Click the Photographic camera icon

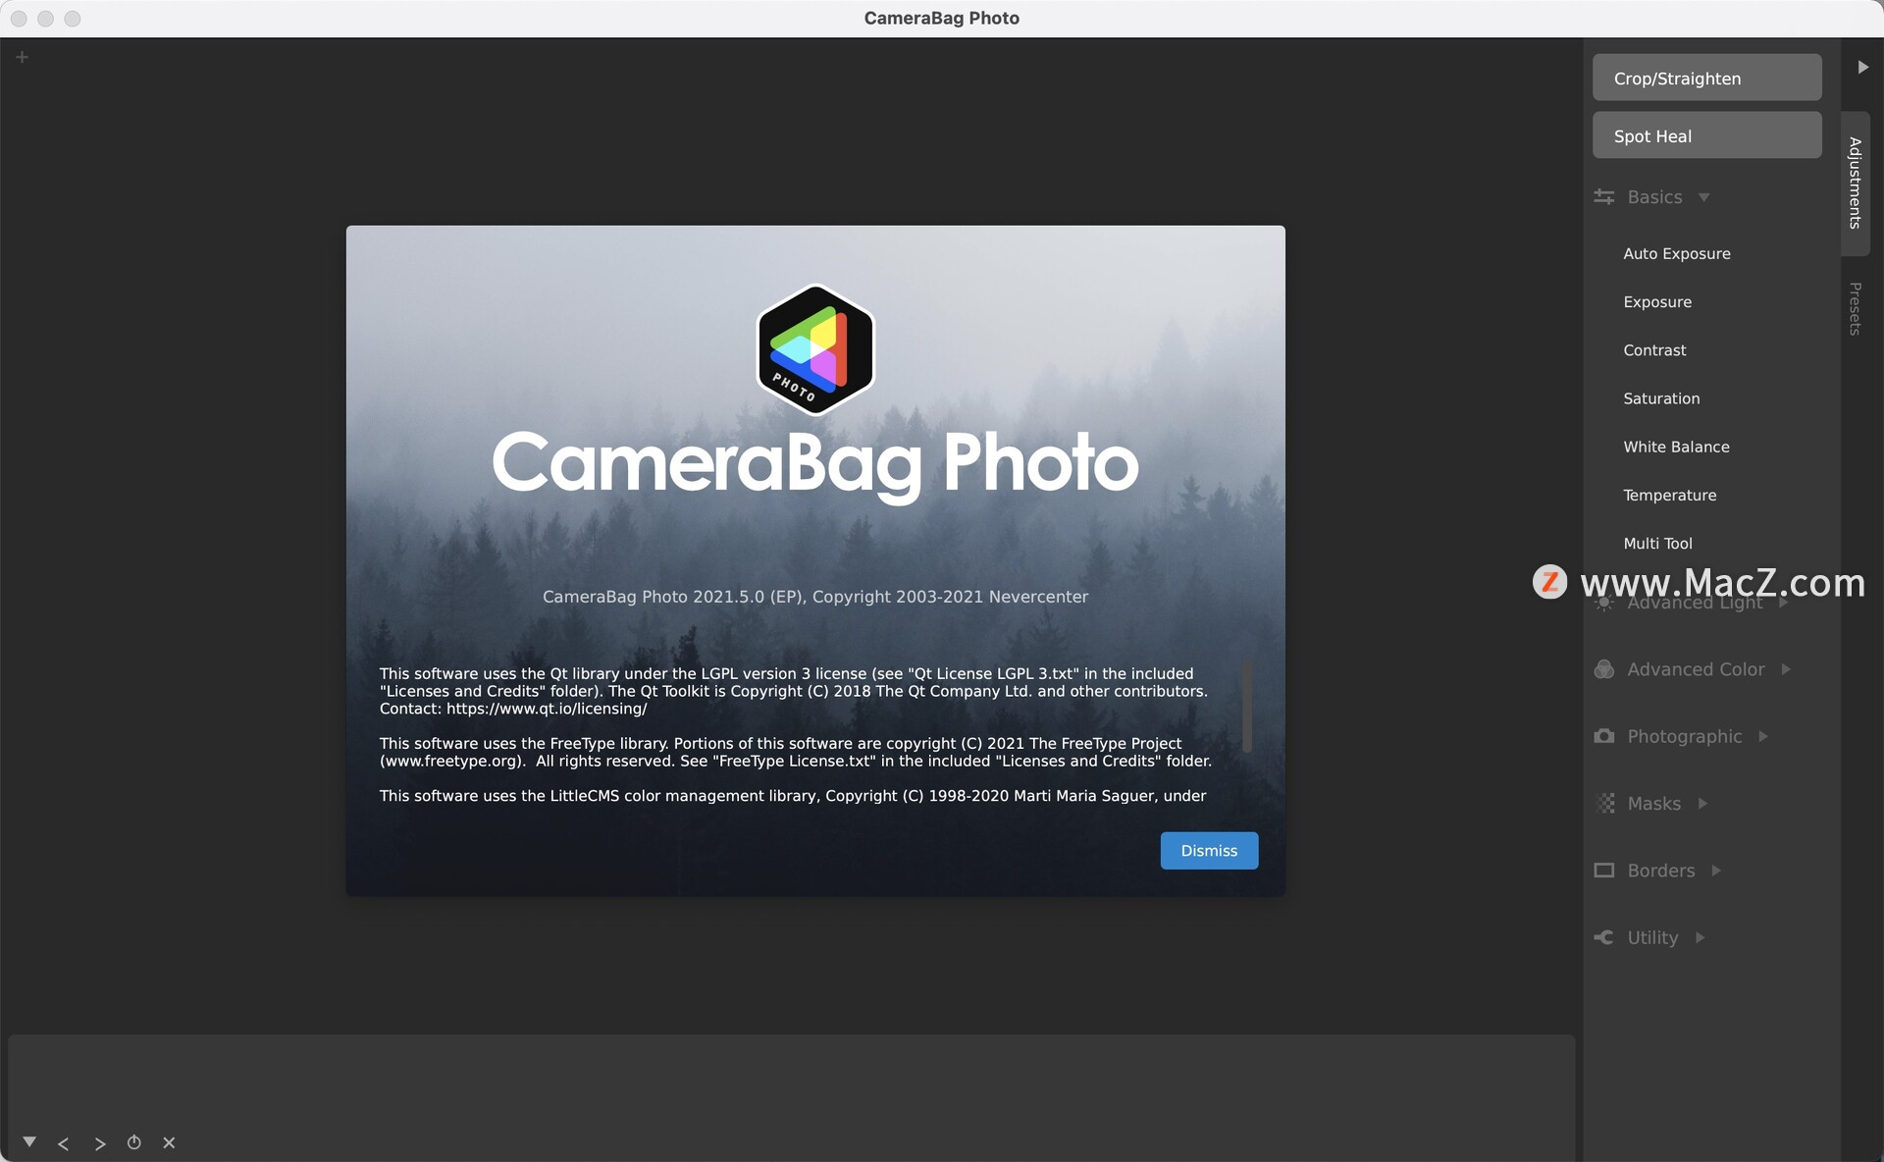(x=1603, y=736)
